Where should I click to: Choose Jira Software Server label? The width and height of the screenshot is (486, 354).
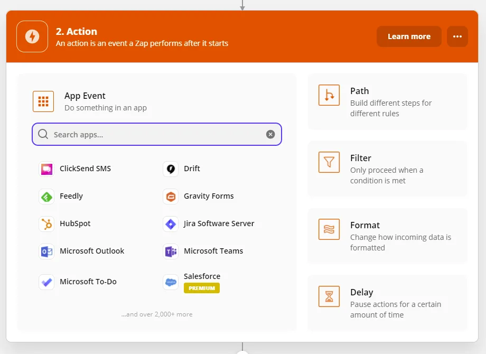[x=219, y=223]
